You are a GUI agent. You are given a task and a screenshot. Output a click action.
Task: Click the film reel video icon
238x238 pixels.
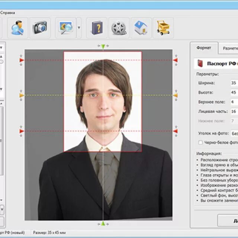click(x=119, y=28)
